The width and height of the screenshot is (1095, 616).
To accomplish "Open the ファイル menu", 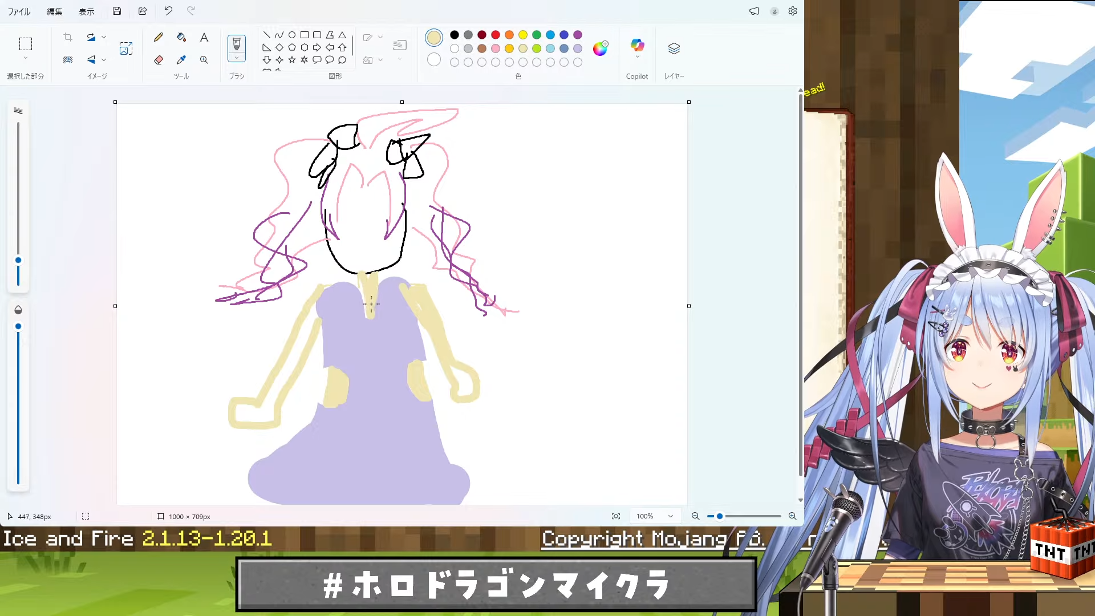I will pos(19,11).
